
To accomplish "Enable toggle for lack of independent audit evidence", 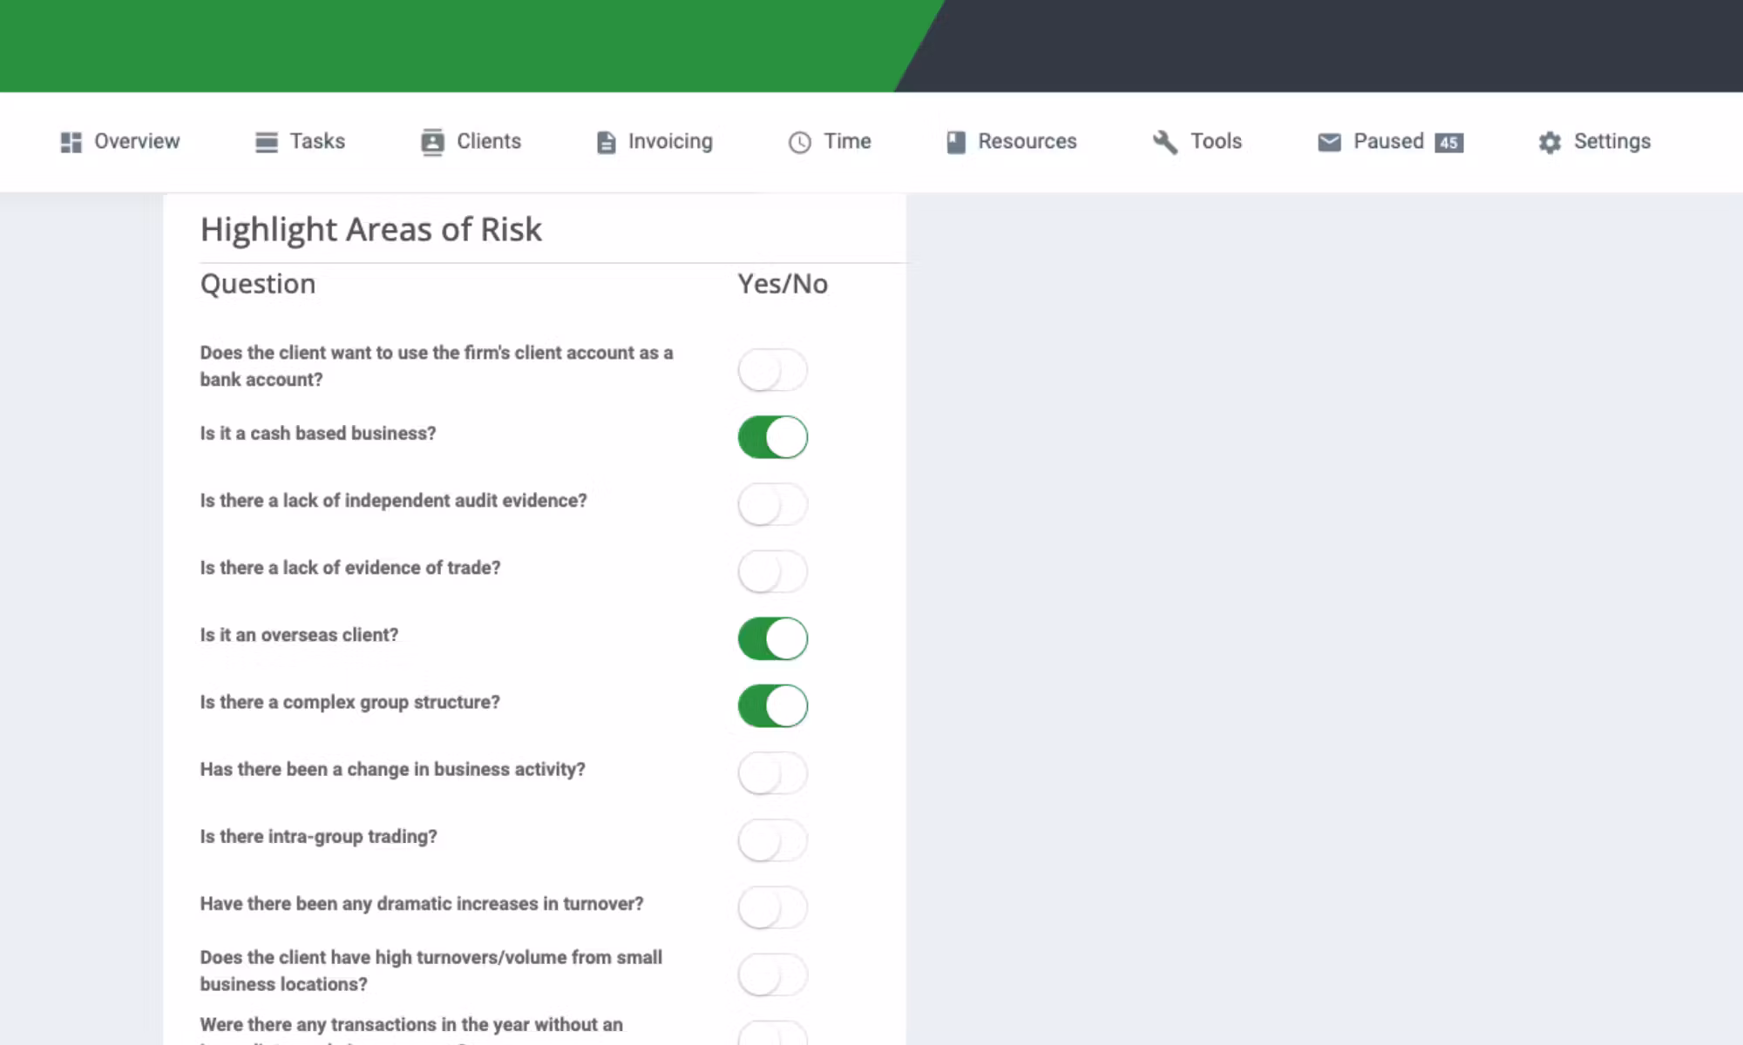I will 772,503.
